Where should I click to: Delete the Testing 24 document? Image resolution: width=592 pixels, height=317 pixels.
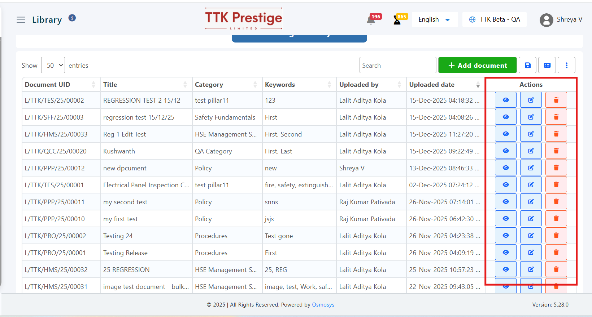click(556, 236)
